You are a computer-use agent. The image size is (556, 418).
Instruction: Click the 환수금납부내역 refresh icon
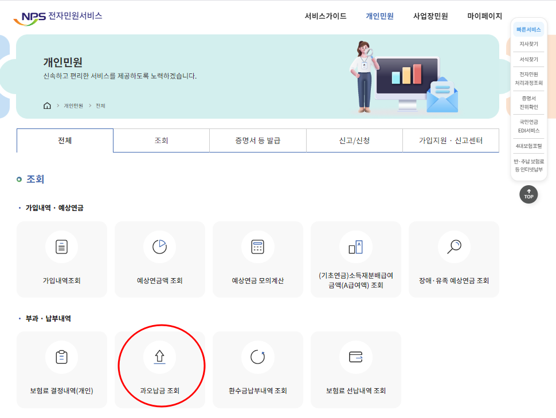[258, 357]
